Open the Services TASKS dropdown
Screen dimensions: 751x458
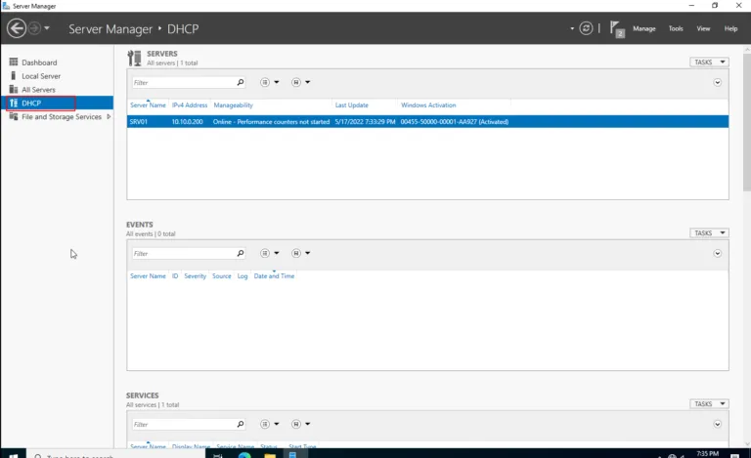coord(709,404)
